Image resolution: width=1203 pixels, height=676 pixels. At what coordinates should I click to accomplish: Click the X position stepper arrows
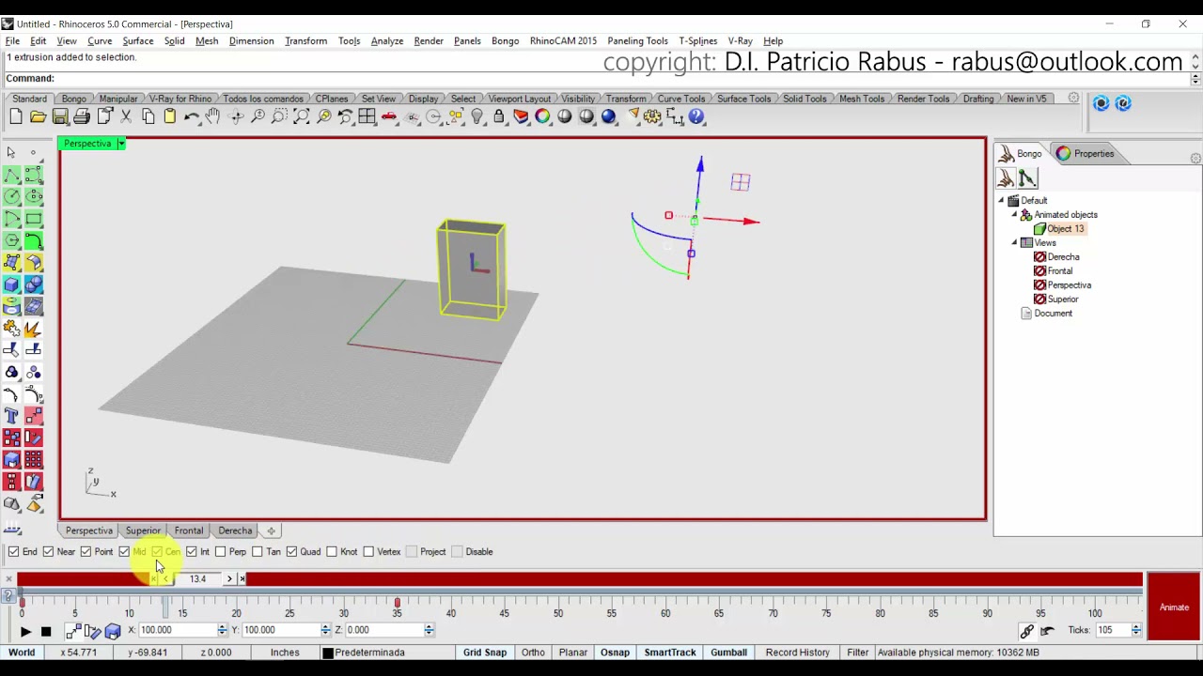click(x=223, y=630)
